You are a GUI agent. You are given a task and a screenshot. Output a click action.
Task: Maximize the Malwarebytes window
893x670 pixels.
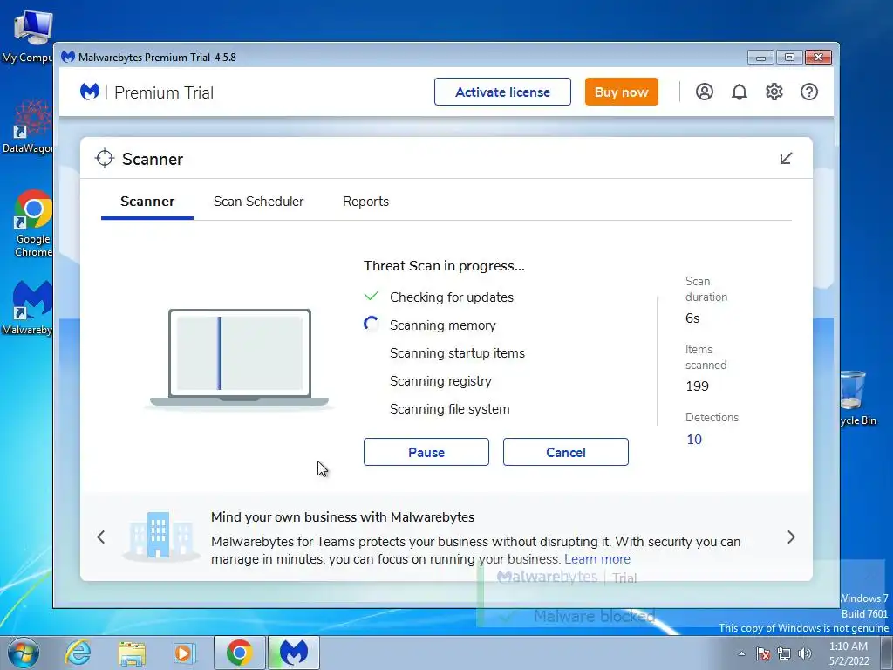pos(789,57)
